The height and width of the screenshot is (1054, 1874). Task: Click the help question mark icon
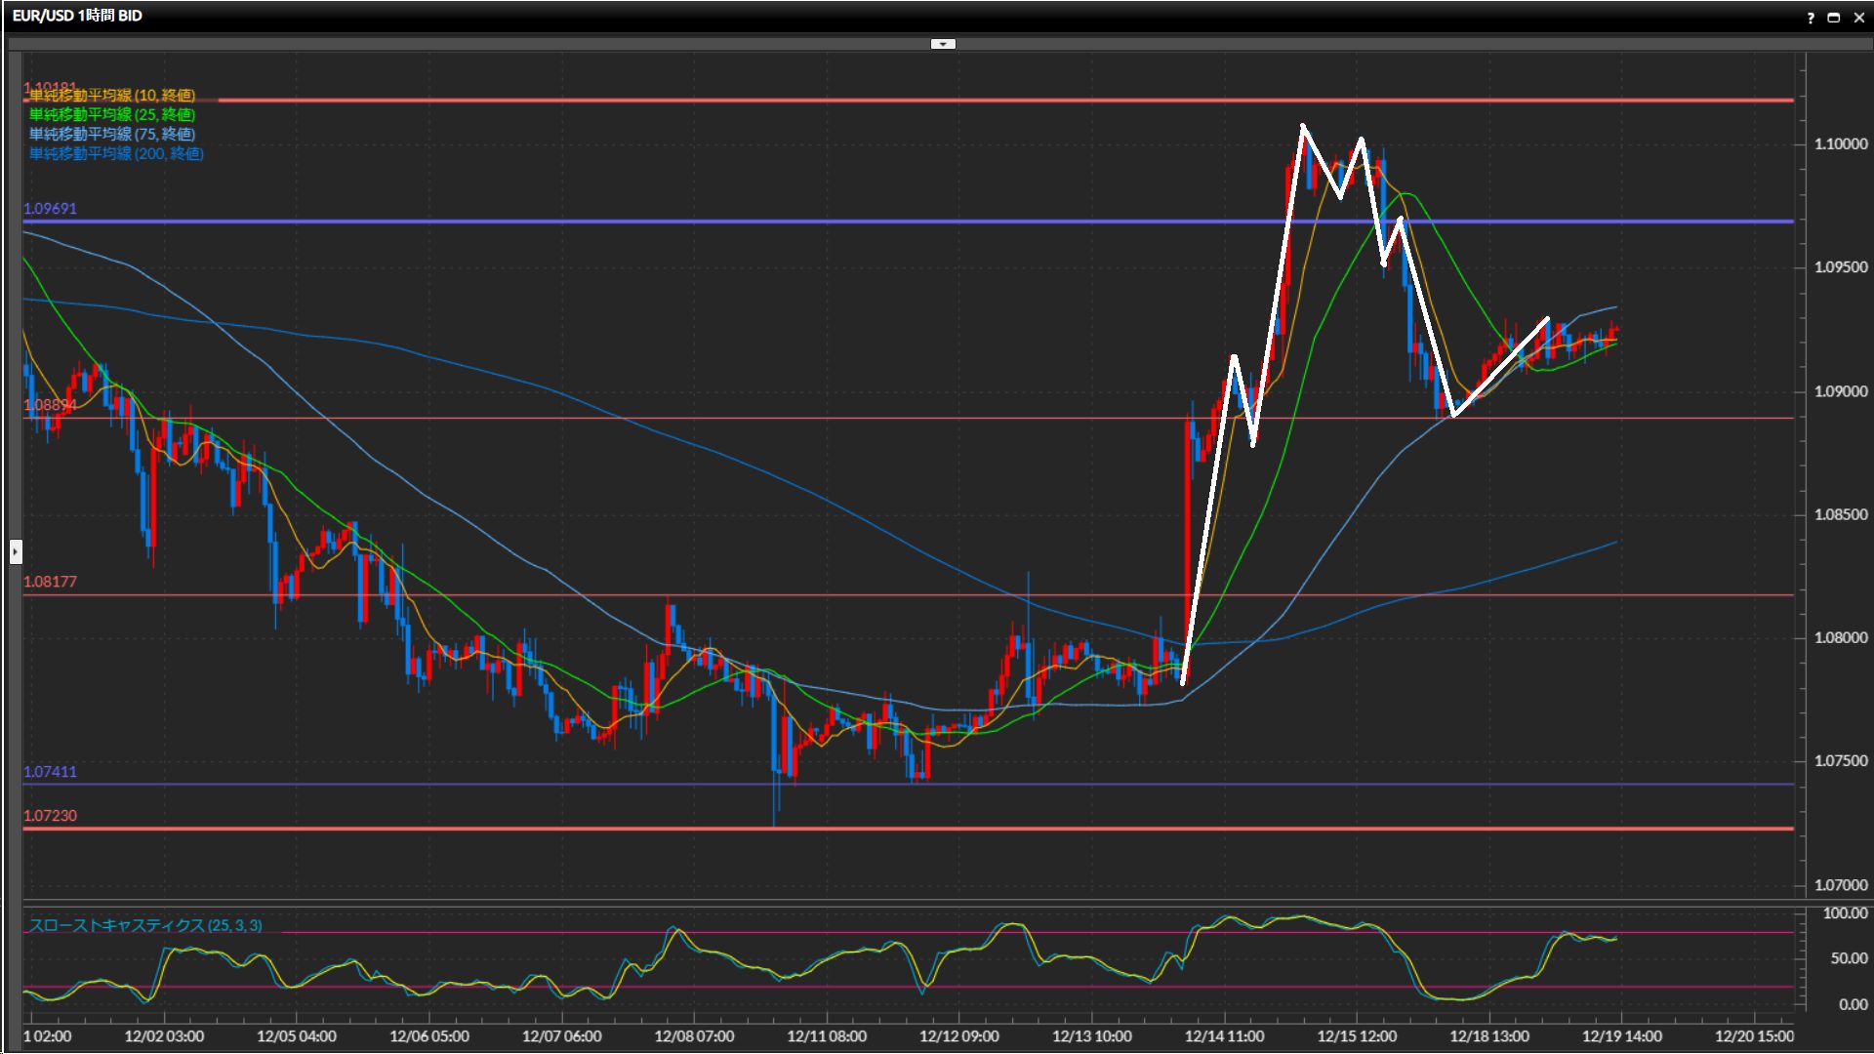click(1811, 17)
